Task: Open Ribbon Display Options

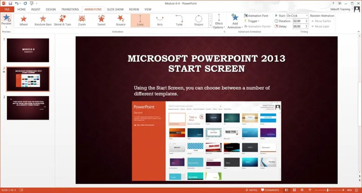Action: point(339,3)
